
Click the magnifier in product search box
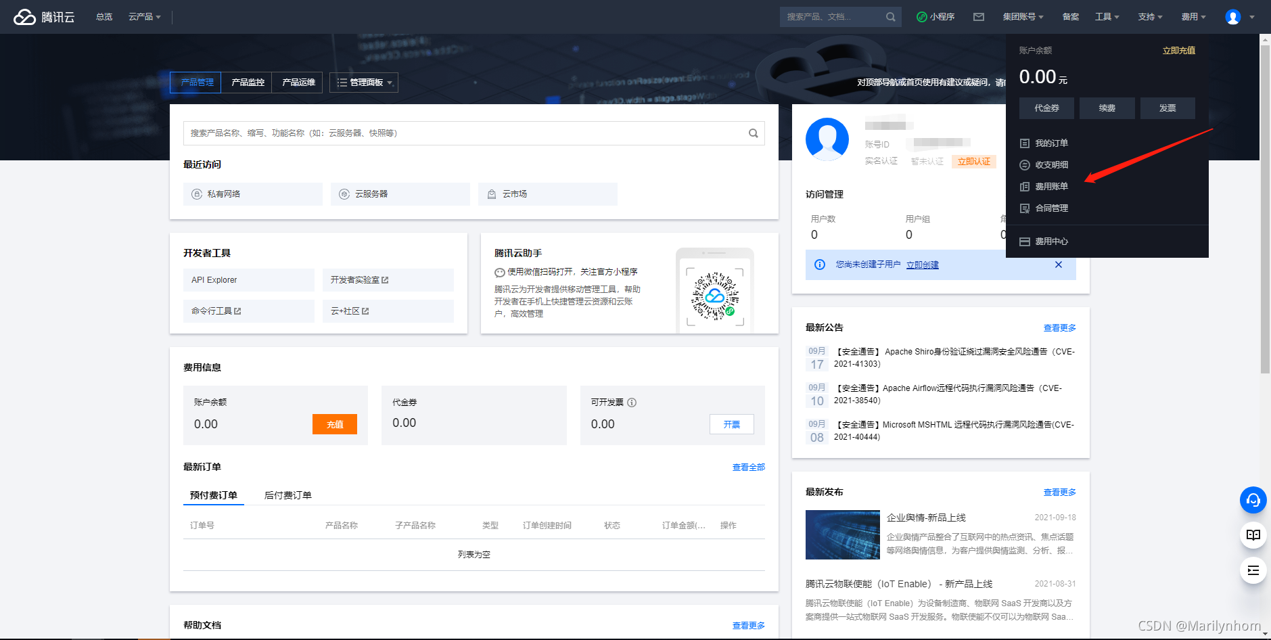pyautogui.click(x=753, y=133)
